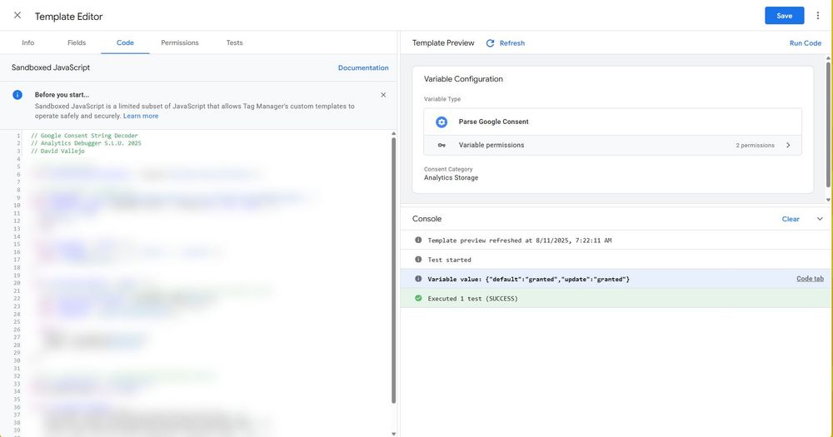Click the code editor scrollbar's down arrow
The height and width of the screenshot is (437, 833).
point(394,434)
